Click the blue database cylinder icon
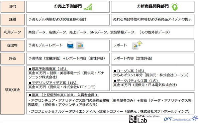199x123 pixels. click(70, 45)
